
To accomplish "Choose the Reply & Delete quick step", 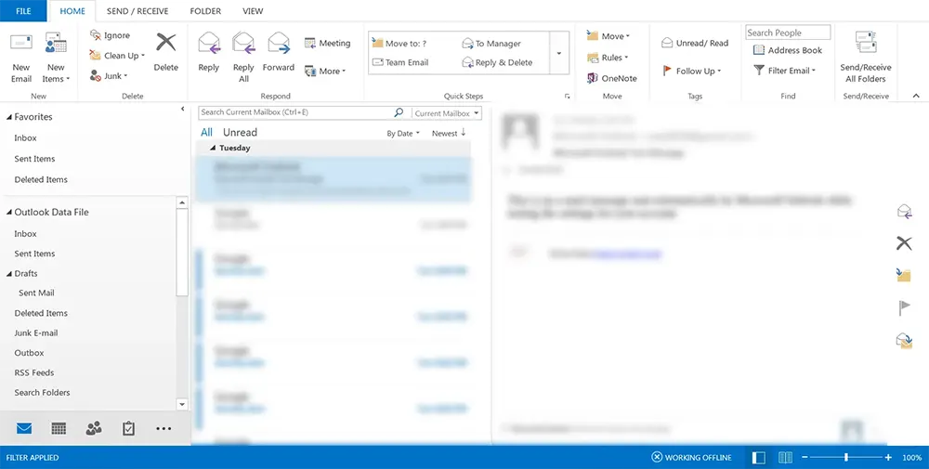I will [497, 62].
